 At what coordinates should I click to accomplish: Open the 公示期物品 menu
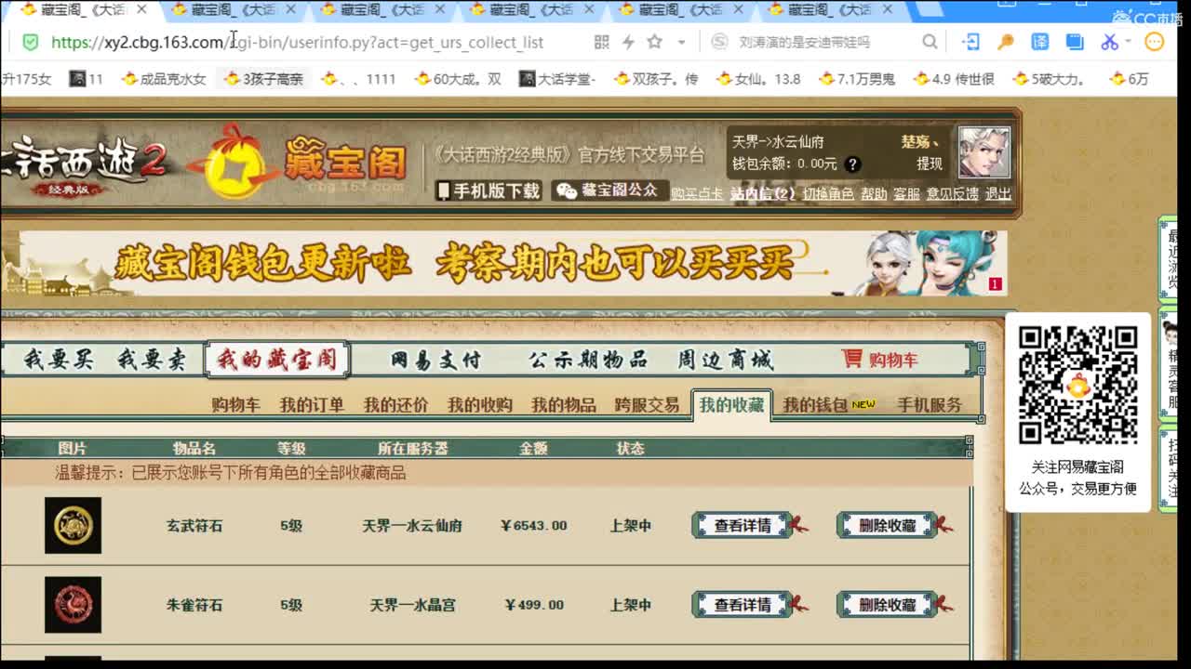[587, 360]
